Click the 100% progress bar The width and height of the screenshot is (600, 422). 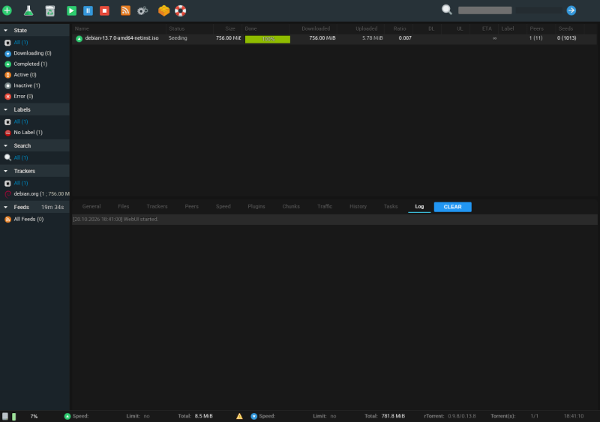click(x=268, y=39)
